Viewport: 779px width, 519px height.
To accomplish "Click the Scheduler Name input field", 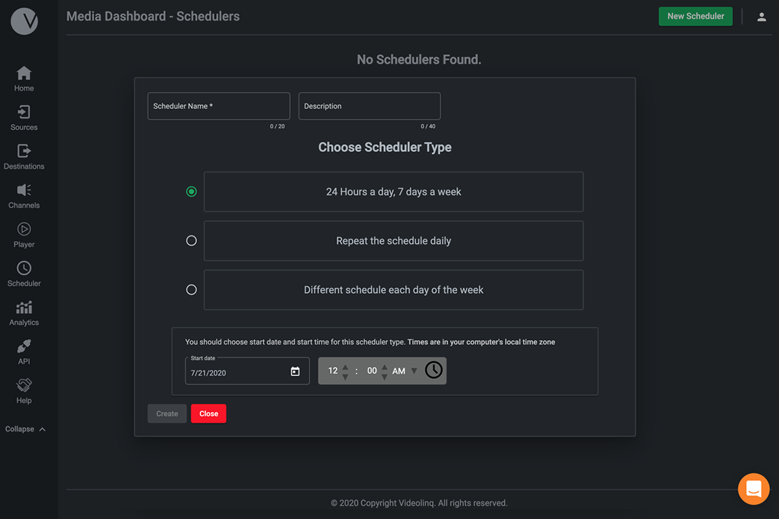I will (219, 106).
